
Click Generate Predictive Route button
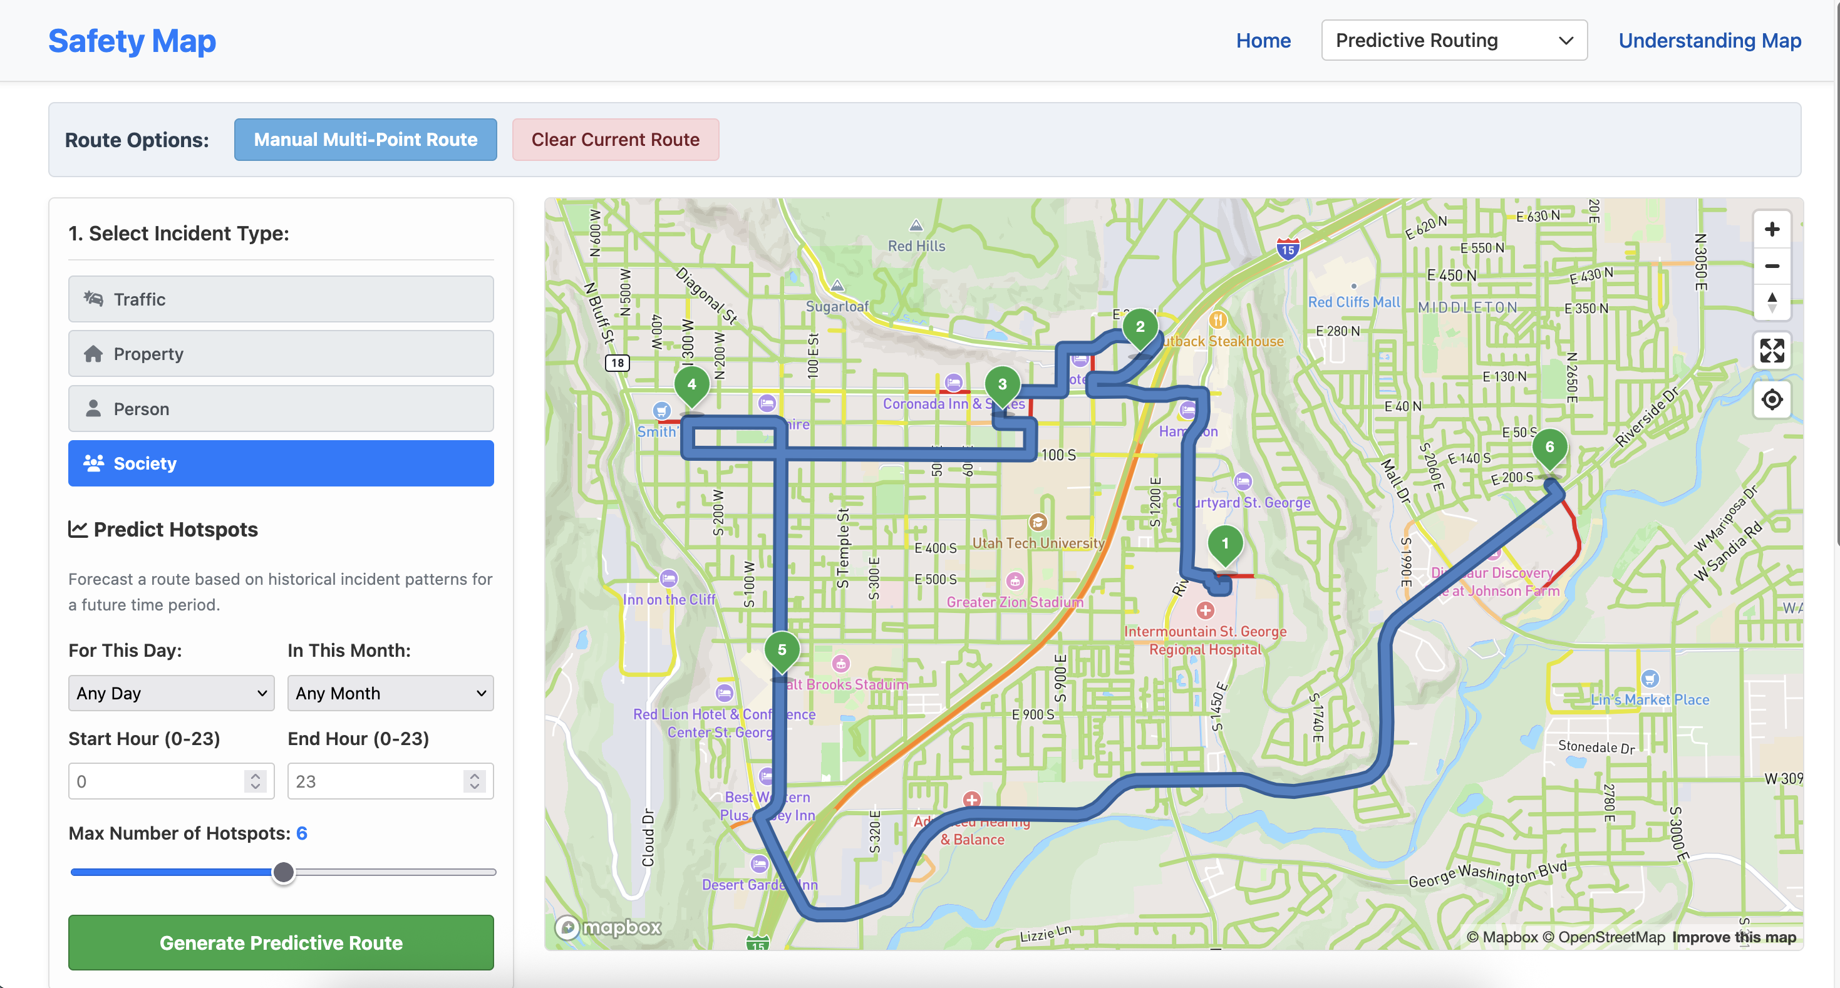click(x=281, y=942)
